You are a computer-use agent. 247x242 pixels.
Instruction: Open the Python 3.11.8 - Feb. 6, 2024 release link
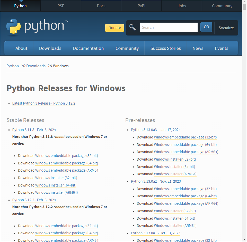coord(34,130)
